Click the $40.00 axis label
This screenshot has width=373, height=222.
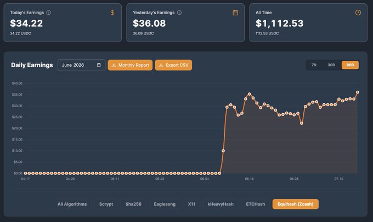coord(17,83)
